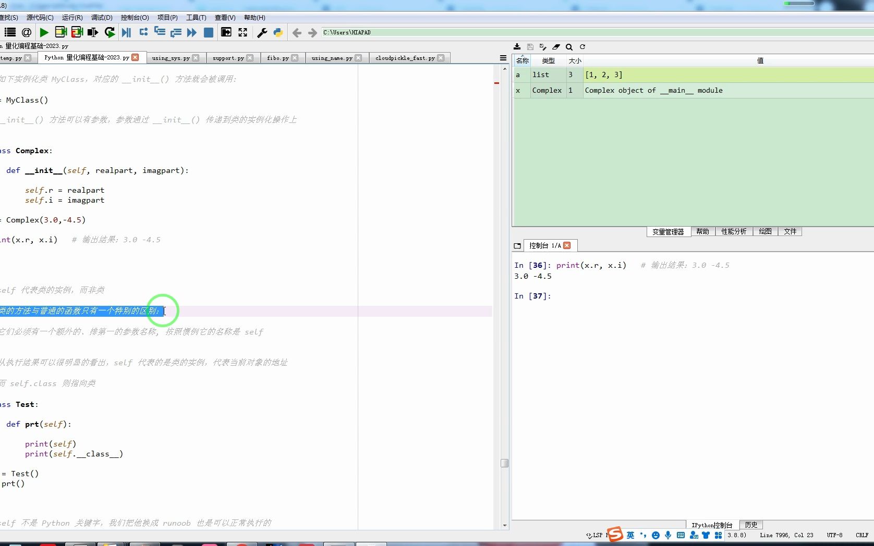Screen dimensions: 874x546
Task: Click the outline list icon in toolbar
Action: pos(10,32)
